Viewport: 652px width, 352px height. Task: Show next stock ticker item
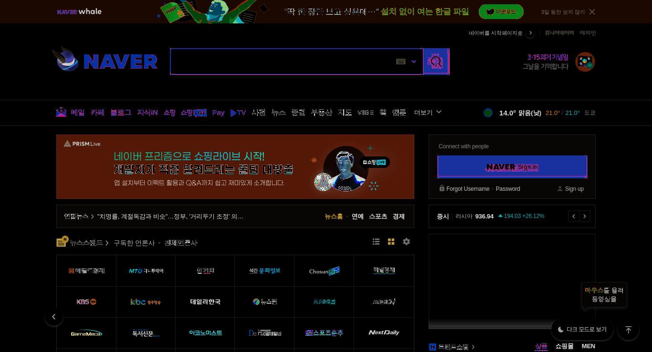pos(585,217)
